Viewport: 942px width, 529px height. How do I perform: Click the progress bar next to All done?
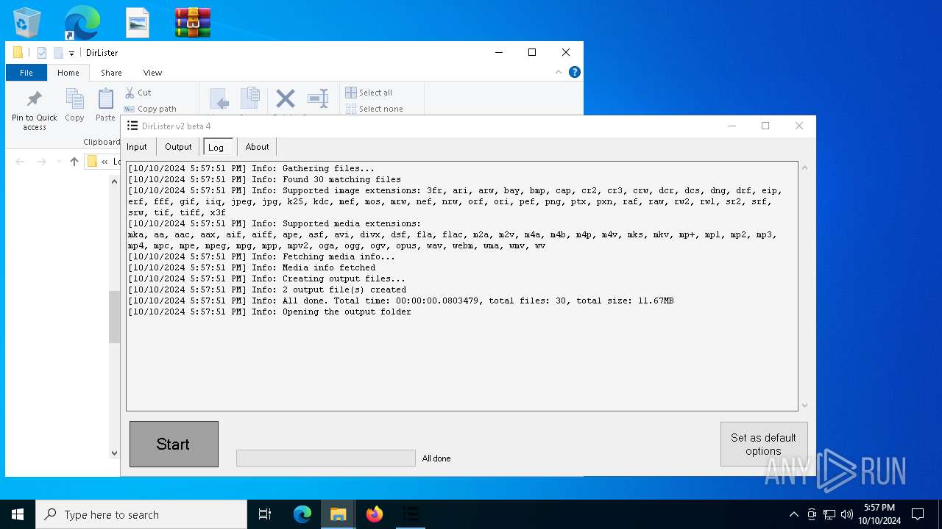(x=325, y=458)
